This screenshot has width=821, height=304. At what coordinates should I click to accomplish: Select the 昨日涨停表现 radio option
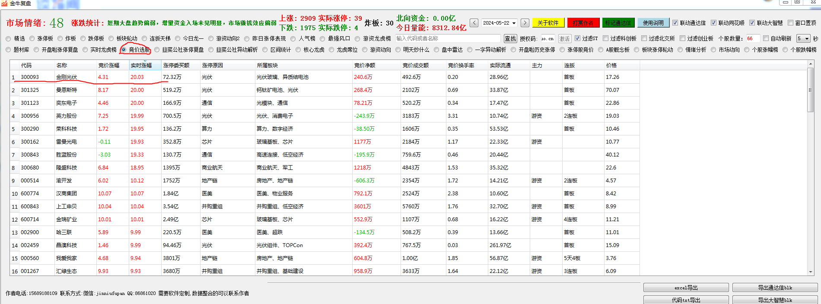coord(247,38)
